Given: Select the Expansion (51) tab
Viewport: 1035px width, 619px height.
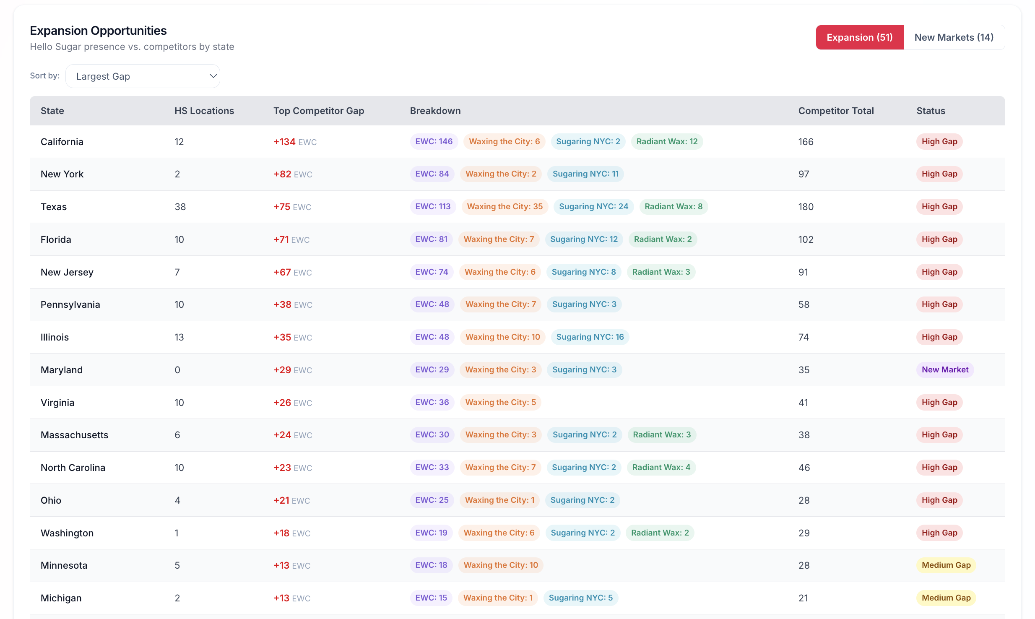Looking at the screenshot, I should (859, 37).
